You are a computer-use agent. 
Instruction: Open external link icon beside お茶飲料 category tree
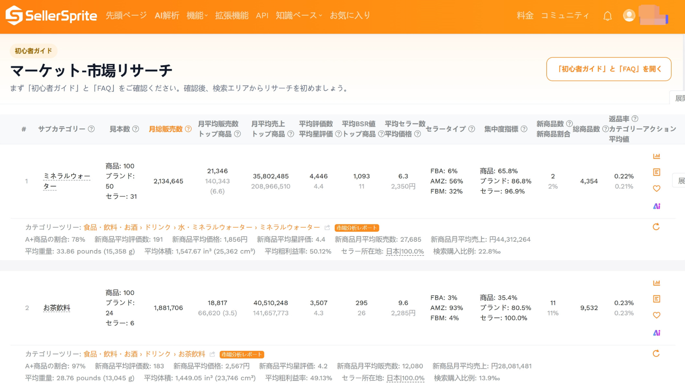pos(212,354)
